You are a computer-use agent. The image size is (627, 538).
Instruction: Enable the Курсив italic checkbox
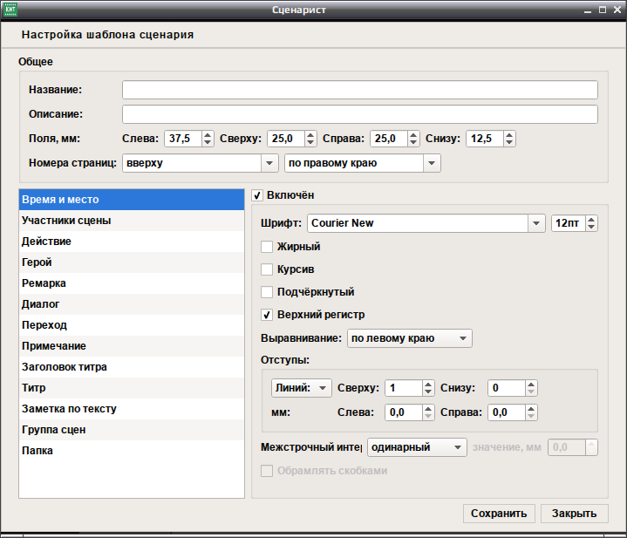[267, 269]
